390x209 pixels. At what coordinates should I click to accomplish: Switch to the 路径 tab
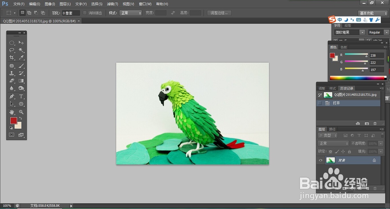point(332,129)
